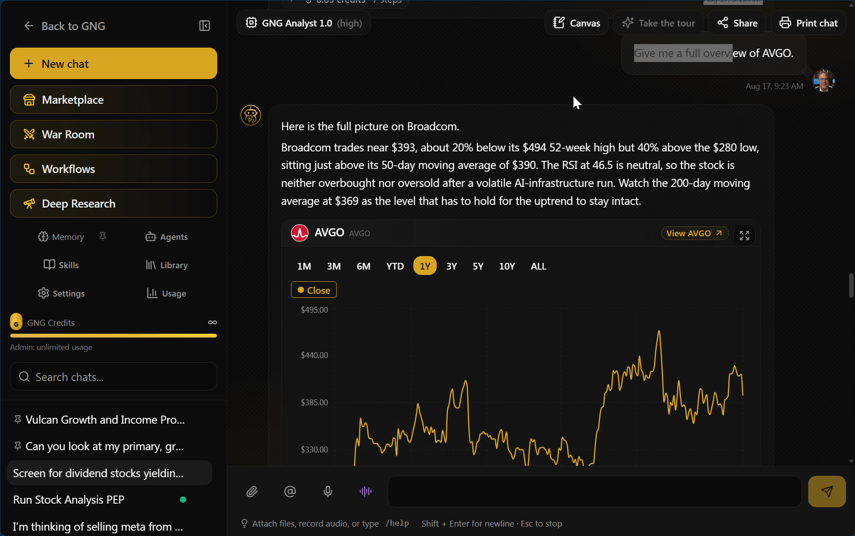Viewport: 855px width, 536px height.
Task: Launch Deep Research
Action: [113, 204]
